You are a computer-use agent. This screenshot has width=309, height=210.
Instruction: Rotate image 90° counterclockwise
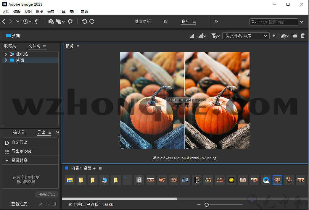pos(84,21)
